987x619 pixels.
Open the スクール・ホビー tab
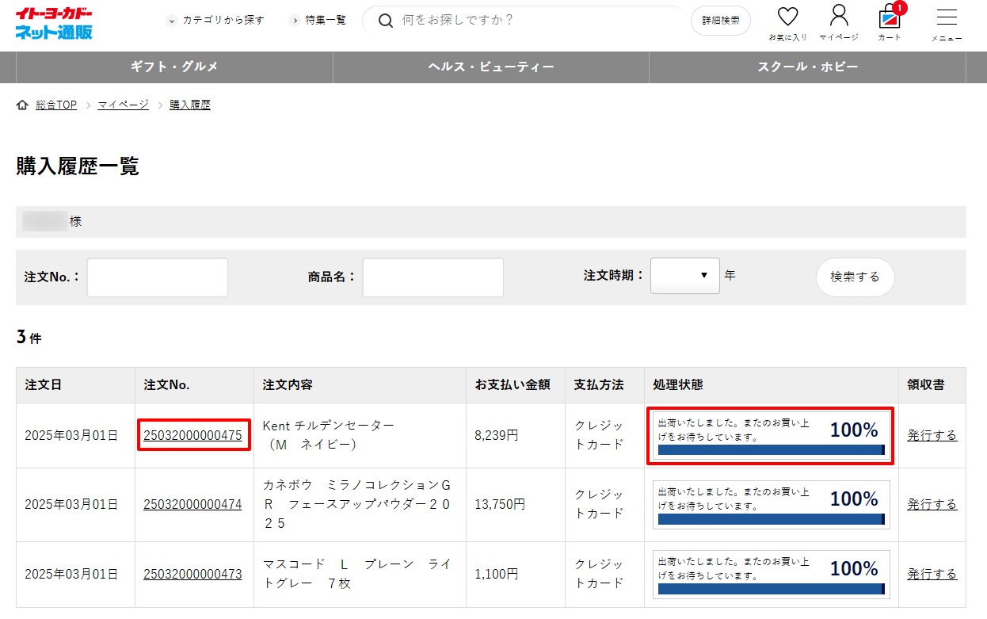coord(807,67)
